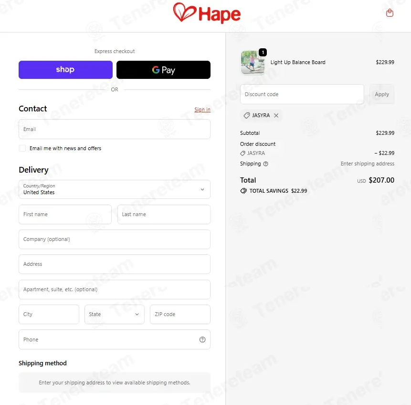Click the City input field
411x405 pixels.
49,314
